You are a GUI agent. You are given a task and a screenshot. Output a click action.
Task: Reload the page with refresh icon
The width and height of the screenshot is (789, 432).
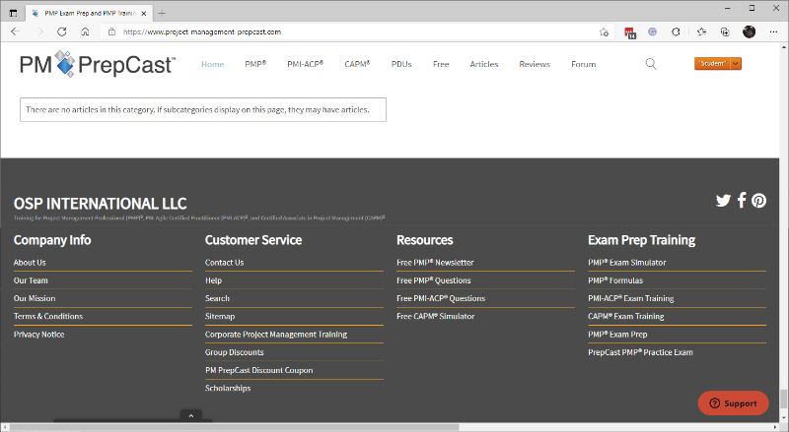[61, 31]
